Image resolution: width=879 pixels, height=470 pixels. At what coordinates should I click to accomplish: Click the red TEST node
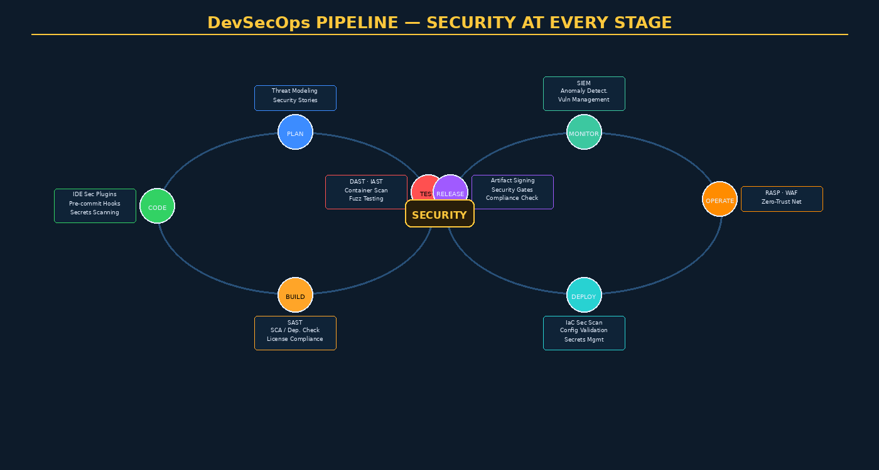422,188
